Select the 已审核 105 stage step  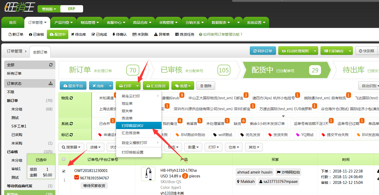(195, 70)
